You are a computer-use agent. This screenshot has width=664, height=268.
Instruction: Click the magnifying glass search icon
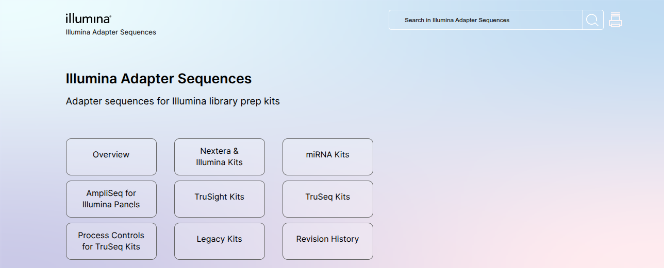(593, 20)
